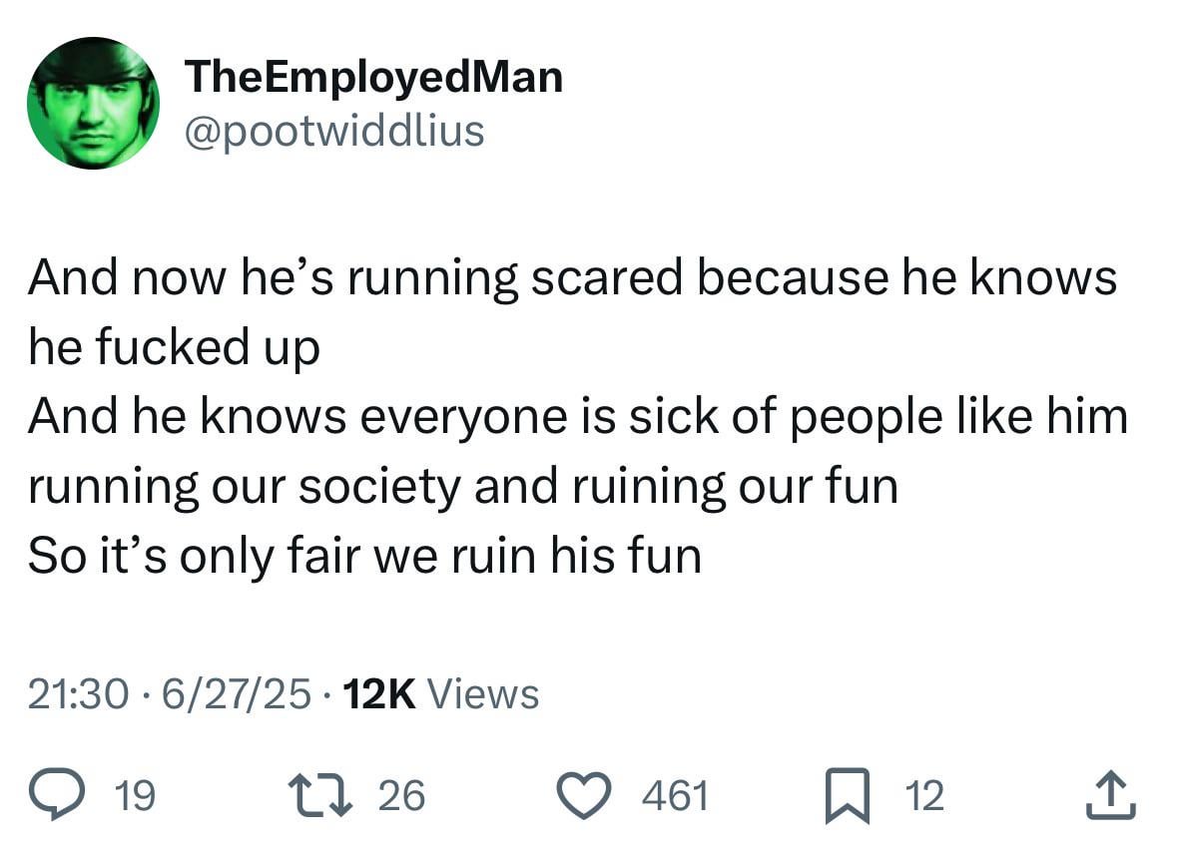
Task: View the 12K Views count
Action: 440,693
